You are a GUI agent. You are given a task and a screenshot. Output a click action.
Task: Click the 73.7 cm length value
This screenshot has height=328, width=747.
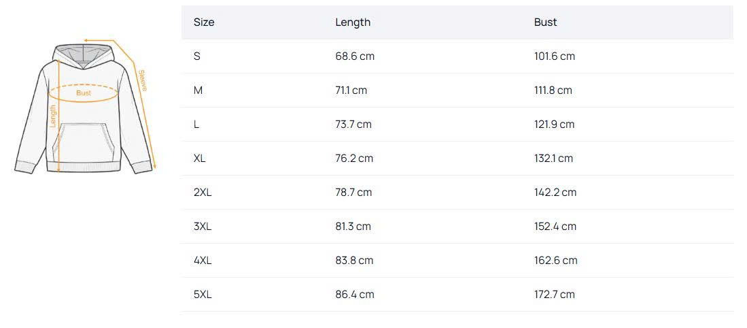pos(353,125)
